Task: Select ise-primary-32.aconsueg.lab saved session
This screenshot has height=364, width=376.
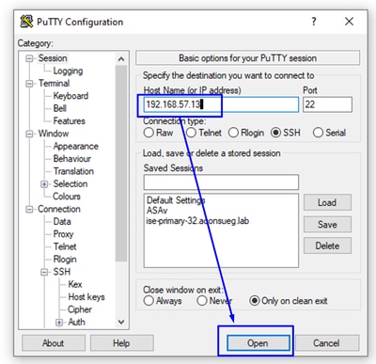Action: [197, 221]
